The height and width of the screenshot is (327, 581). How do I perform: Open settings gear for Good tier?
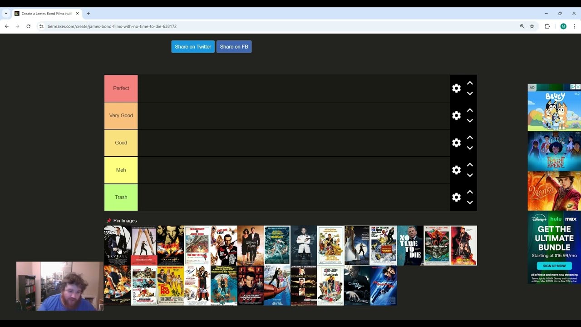click(x=457, y=143)
